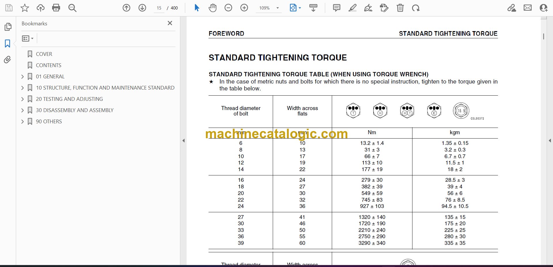Image resolution: width=553 pixels, height=267 pixels.
Task: Zoom in with the plus button
Action: (x=244, y=8)
